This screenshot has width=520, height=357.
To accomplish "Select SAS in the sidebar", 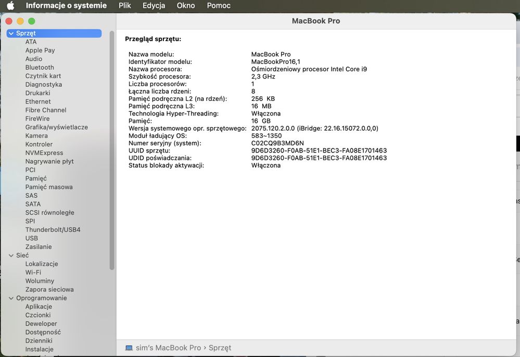I will pyautogui.click(x=32, y=196).
